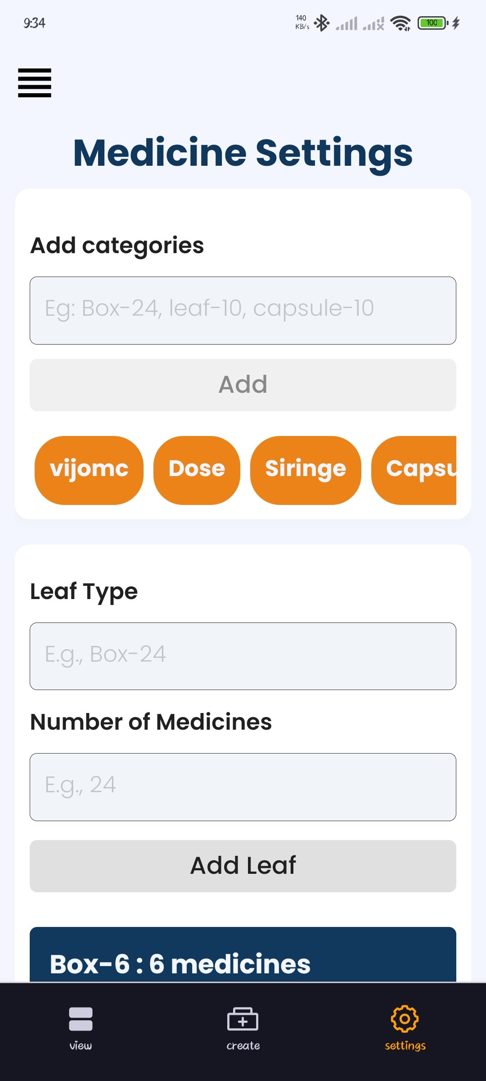486x1081 pixels.
Task: Focus the Number of Medicines field
Action: tap(243, 786)
